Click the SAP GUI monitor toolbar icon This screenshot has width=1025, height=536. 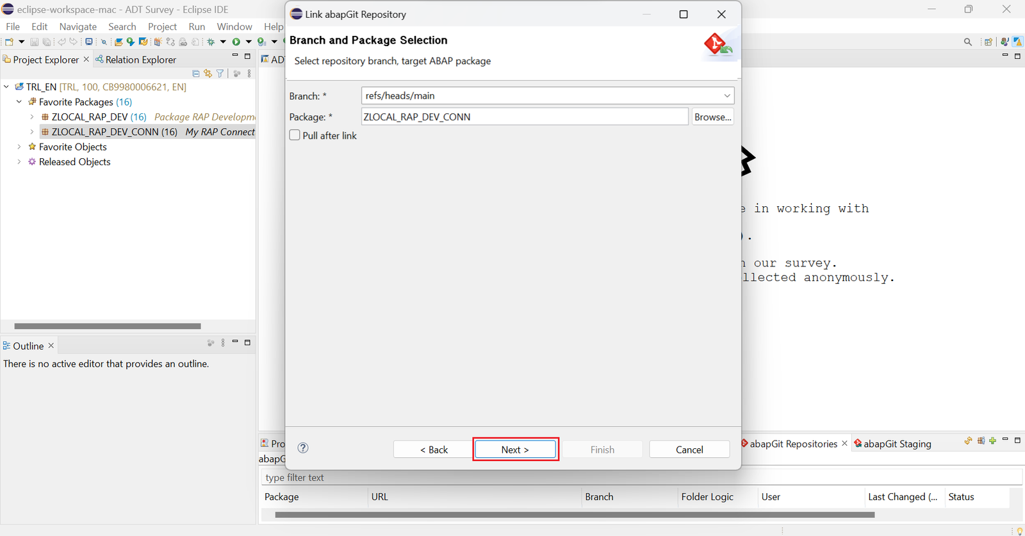click(88, 42)
